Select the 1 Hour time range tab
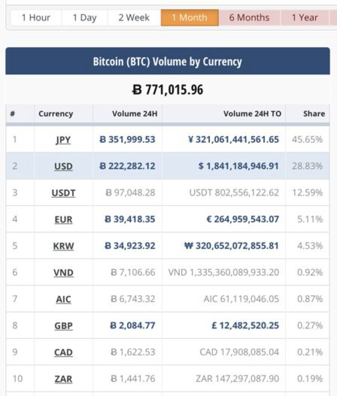 coord(36,18)
